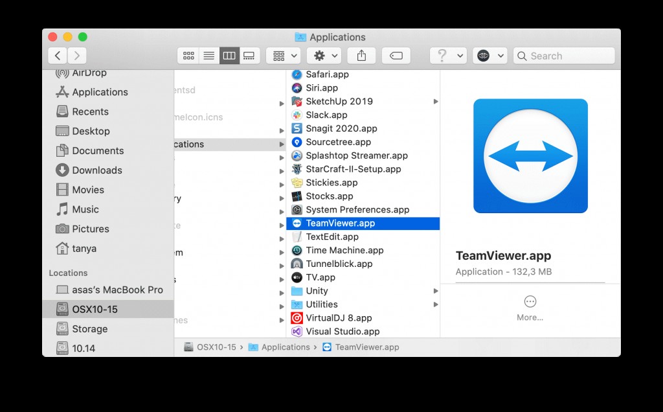The image size is (663, 412).
Task: Select asas's MacBook Pro location
Action: point(109,290)
